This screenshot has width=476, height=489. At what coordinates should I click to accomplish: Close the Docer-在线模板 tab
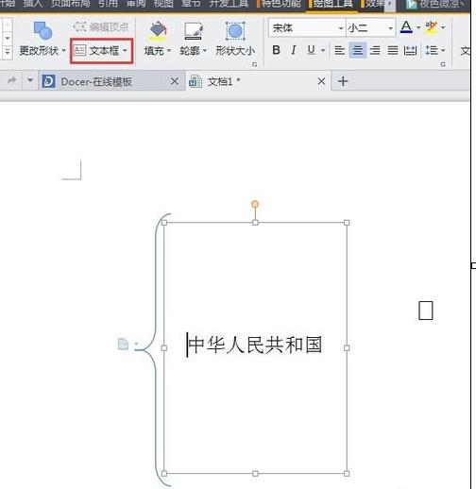[175, 81]
